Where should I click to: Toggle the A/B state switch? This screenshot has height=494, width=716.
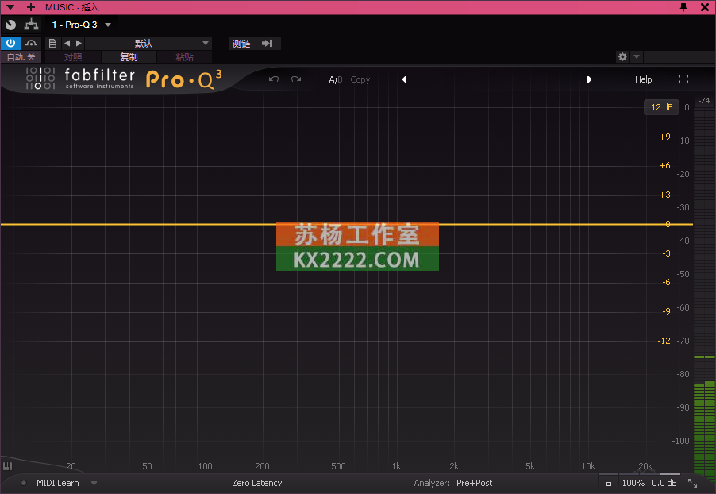(x=336, y=79)
